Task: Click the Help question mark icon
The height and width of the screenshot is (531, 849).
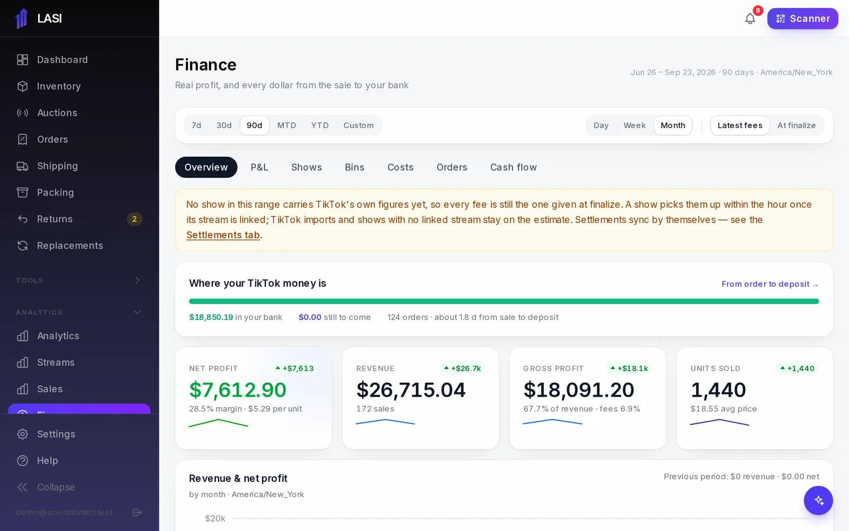Action: click(22, 461)
